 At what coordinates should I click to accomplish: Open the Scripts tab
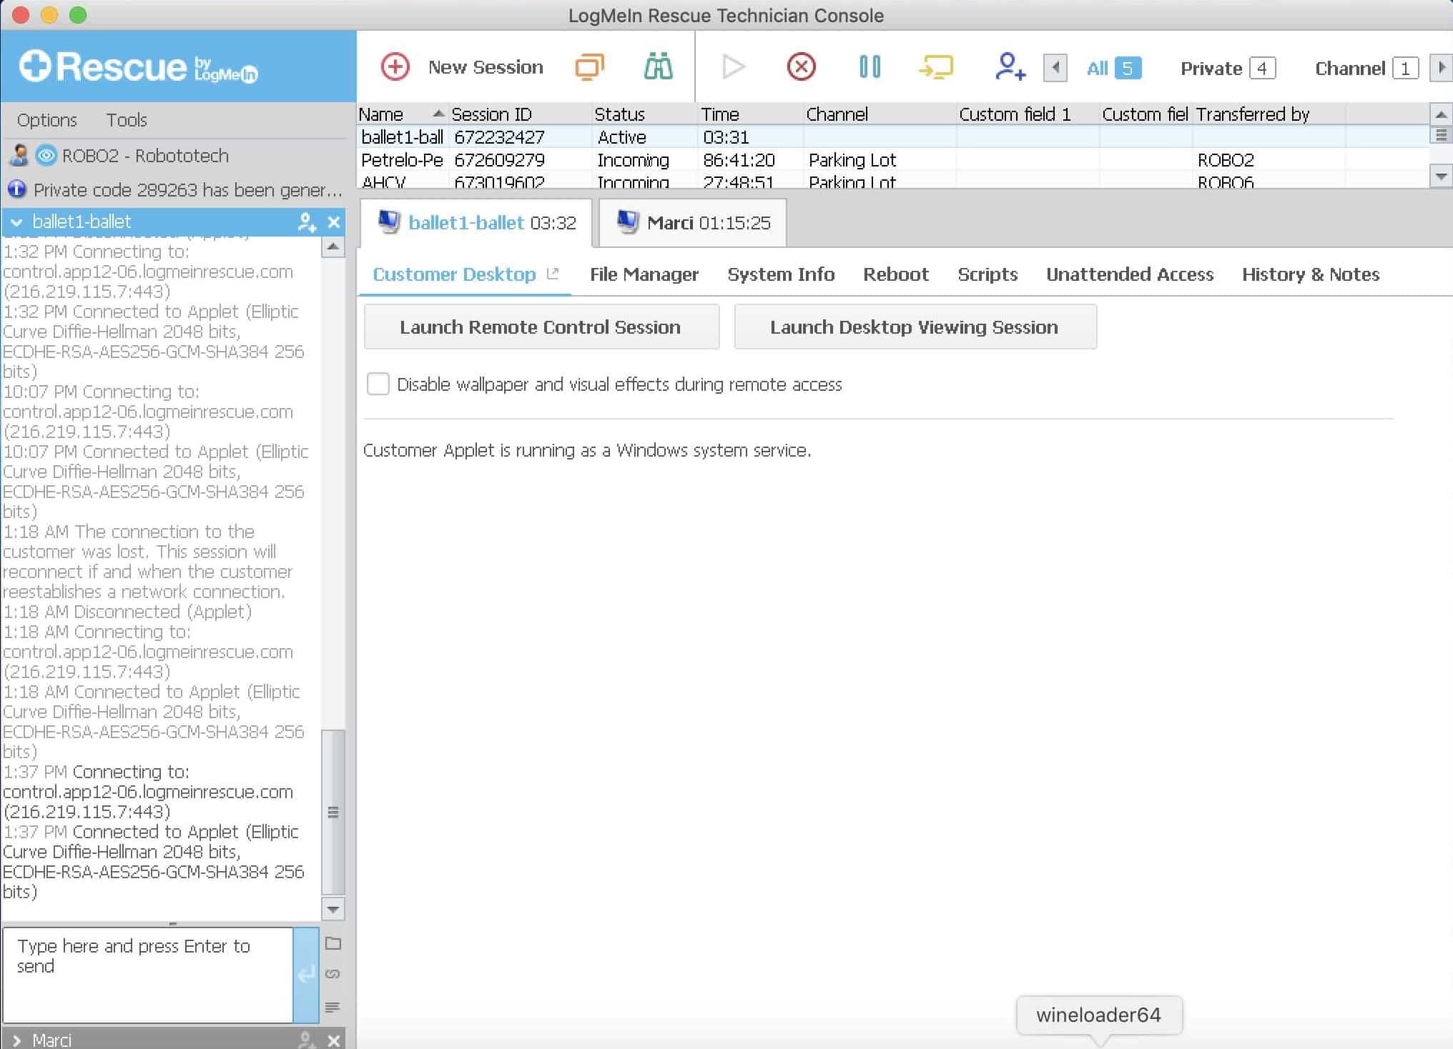pyautogui.click(x=987, y=274)
